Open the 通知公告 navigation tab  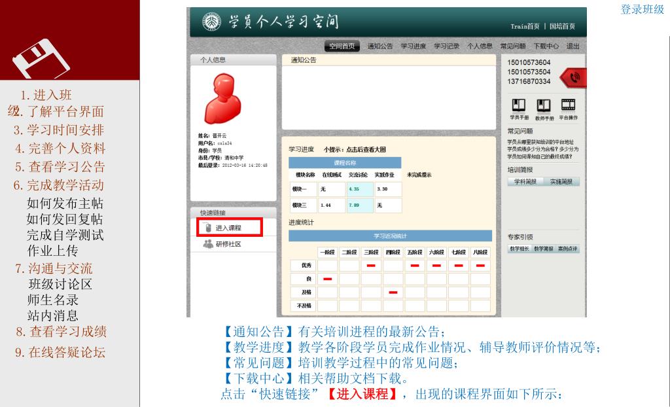click(x=380, y=46)
